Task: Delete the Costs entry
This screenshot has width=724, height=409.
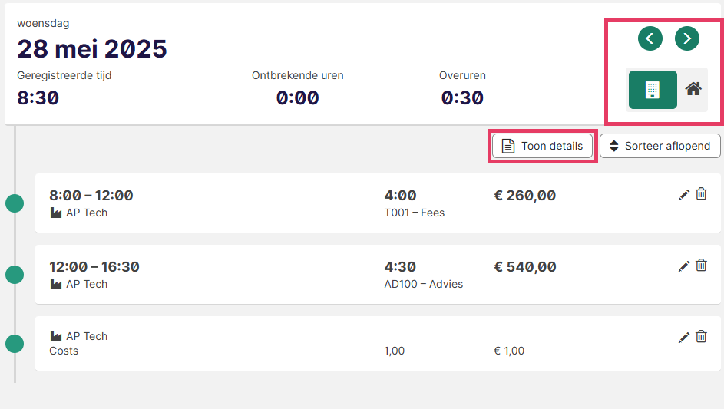Action: (x=702, y=337)
